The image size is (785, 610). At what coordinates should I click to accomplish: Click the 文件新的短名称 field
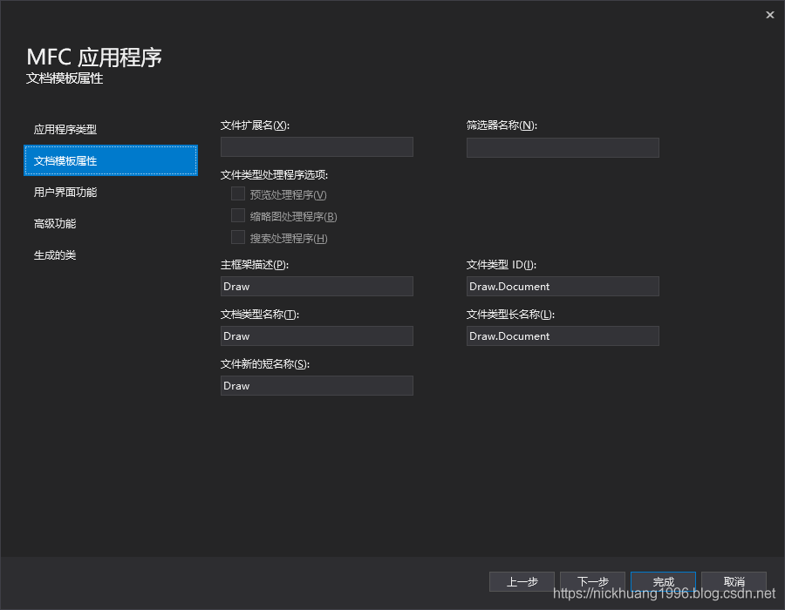pyautogui.click(x=317, y=385)
